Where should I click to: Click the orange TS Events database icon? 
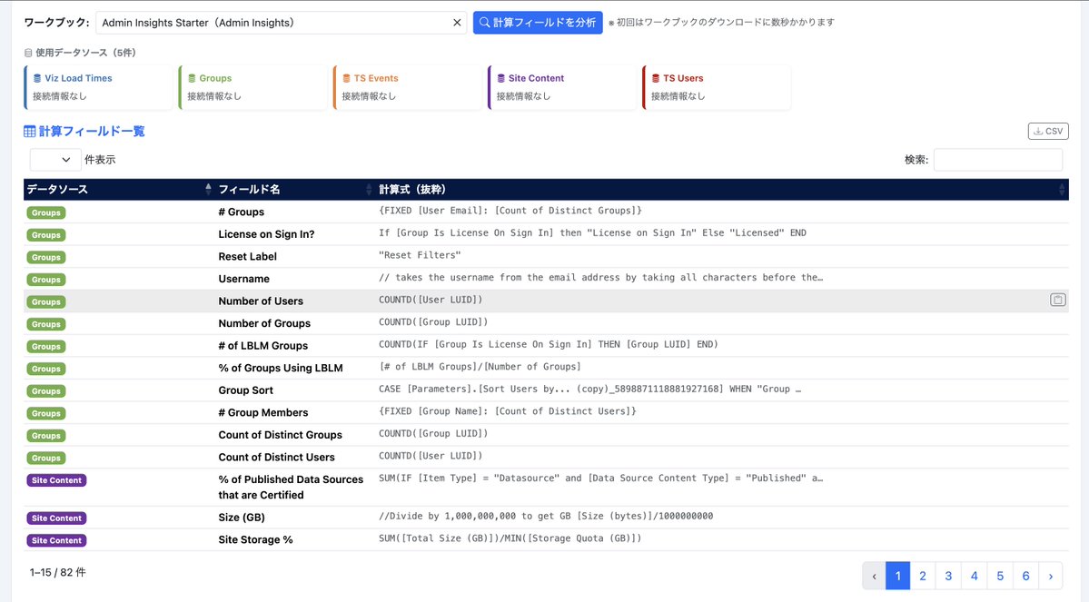(x=347, y=78)
